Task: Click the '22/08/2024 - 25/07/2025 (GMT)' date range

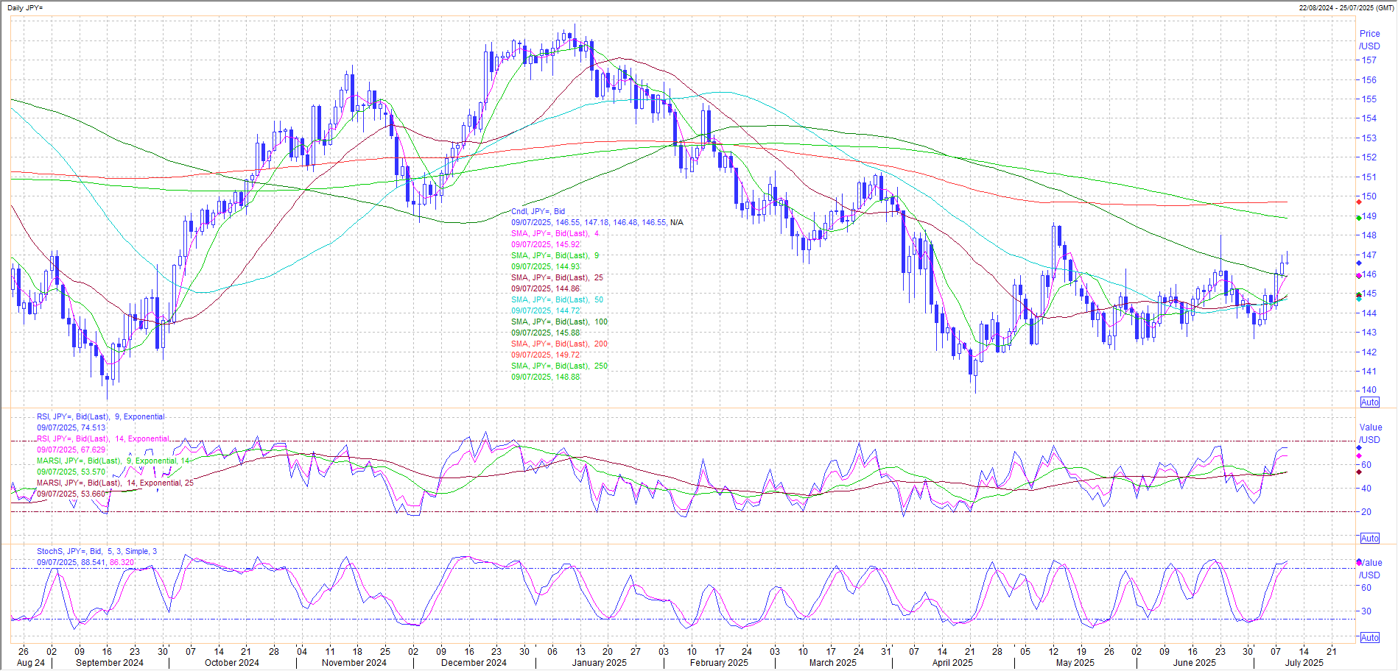Action: (x=1346, y=7)
